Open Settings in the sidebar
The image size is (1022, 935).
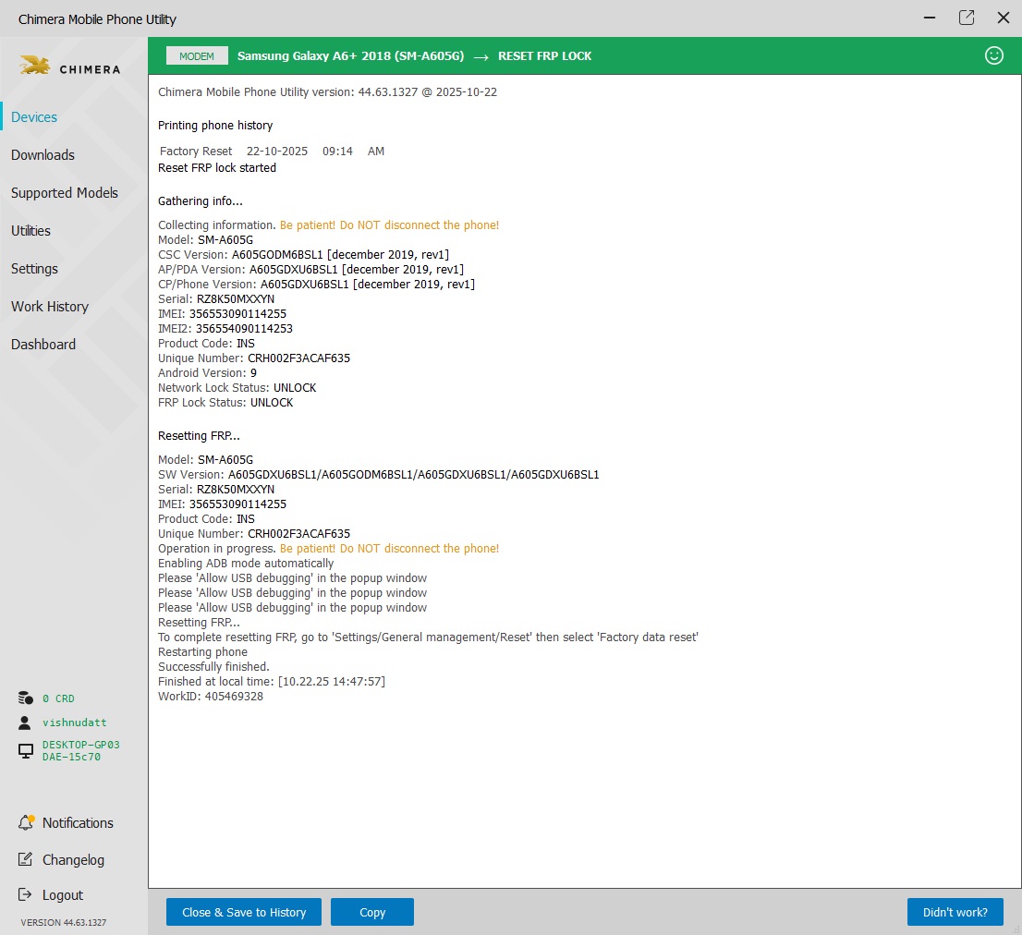click(x=34, y=269)
